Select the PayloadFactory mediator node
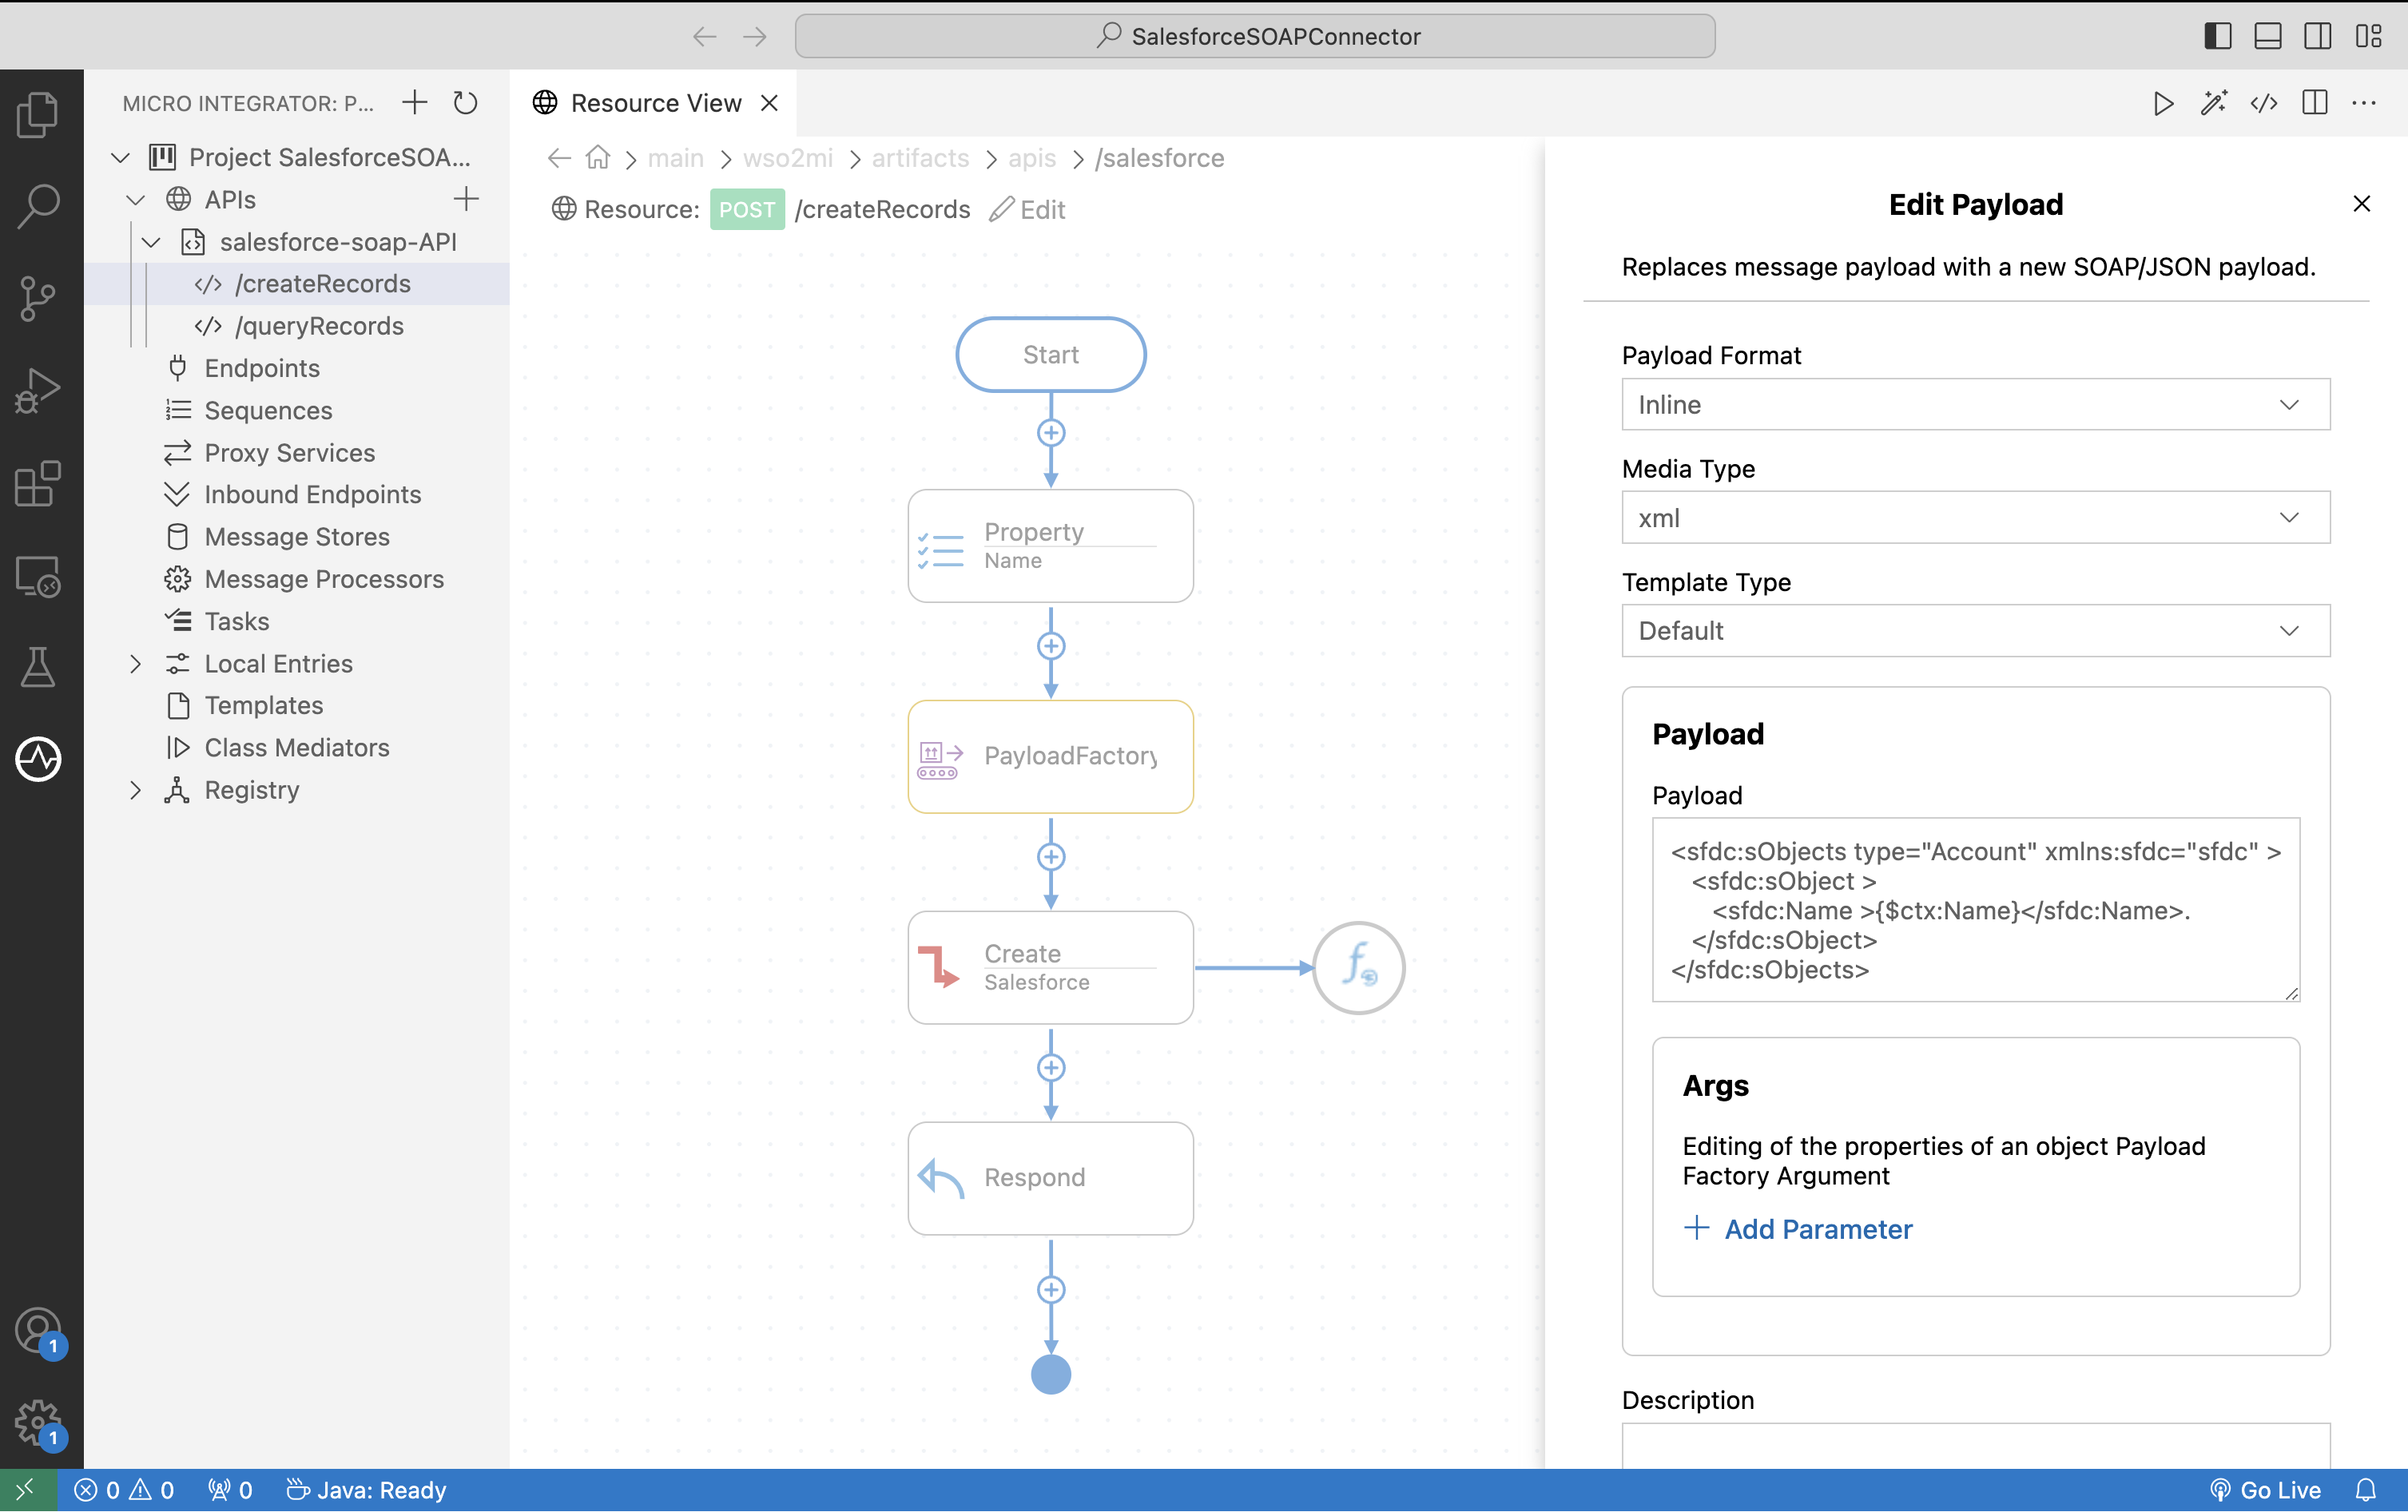 coord(1050,756)
